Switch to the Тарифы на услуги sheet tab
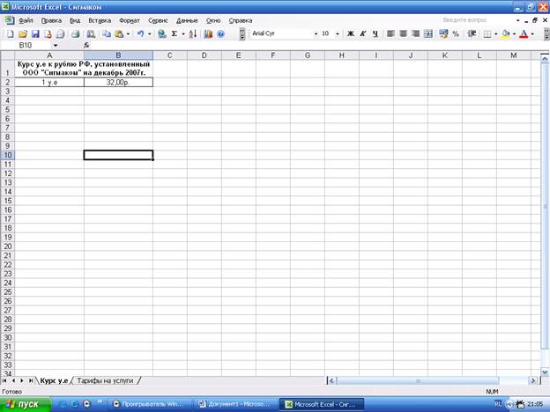This screenshot has height=412, width=550. (105, 380)
